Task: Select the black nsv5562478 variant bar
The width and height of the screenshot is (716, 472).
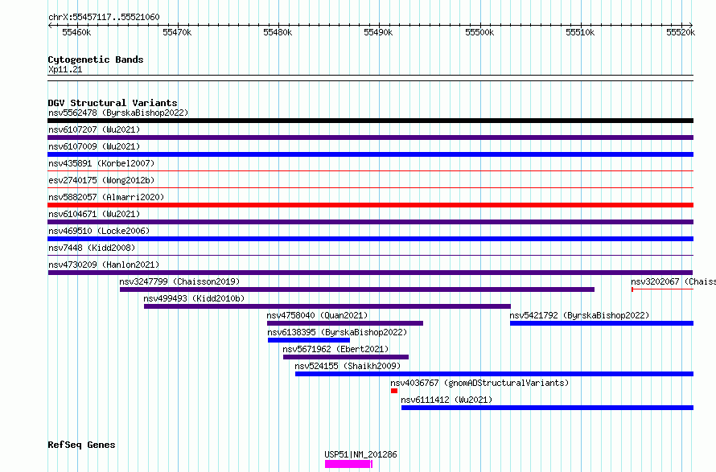Action: (x=370, y=121)
